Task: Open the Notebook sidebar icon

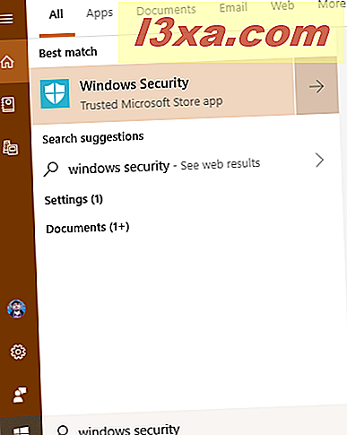Action: tap(8, 104)
